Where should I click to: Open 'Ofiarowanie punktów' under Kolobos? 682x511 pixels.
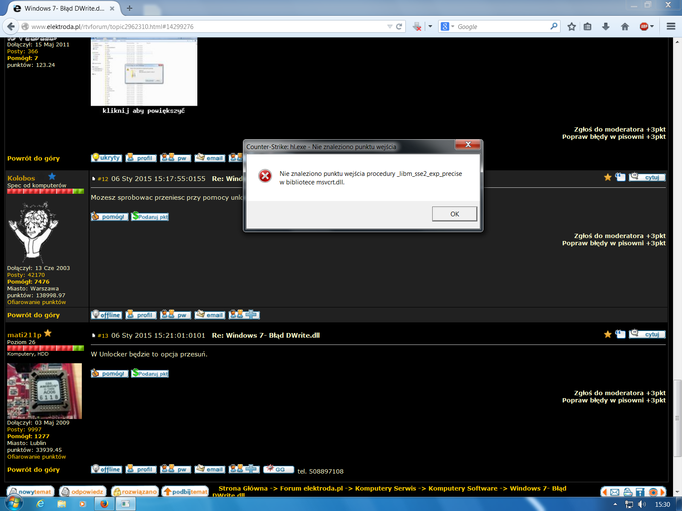click(37, 302)
